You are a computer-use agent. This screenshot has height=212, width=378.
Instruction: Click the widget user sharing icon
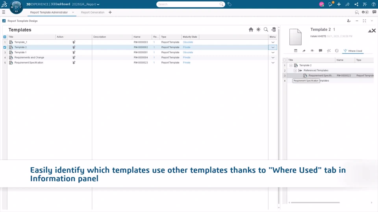pos(348,21)
